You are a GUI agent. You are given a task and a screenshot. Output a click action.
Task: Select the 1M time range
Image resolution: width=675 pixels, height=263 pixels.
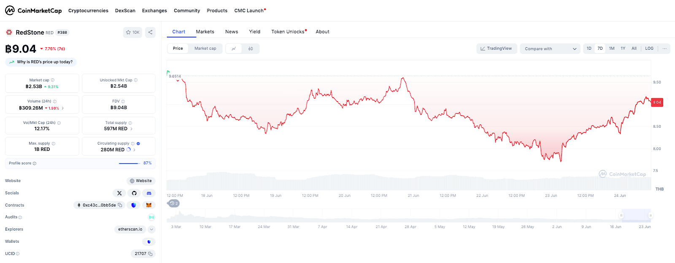[x=611, y=48]
